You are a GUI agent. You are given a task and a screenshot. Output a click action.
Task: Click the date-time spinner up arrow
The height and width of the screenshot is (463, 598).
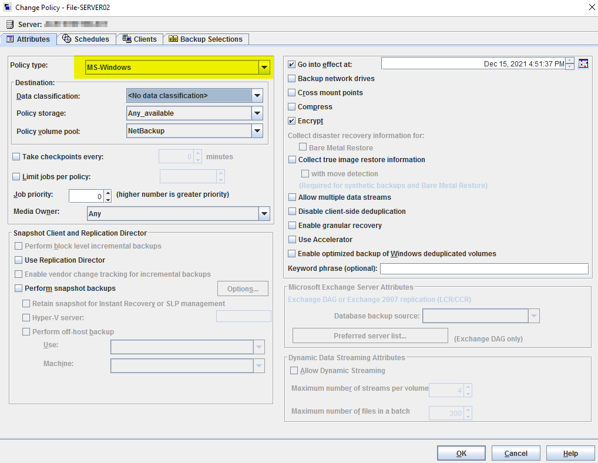tap(570, 61)
